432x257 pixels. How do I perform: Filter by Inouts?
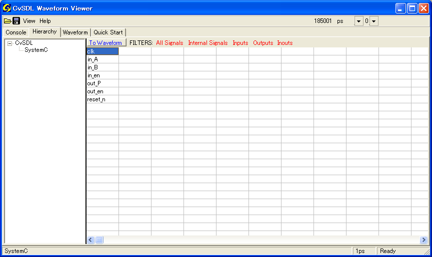tap(285, 43)
